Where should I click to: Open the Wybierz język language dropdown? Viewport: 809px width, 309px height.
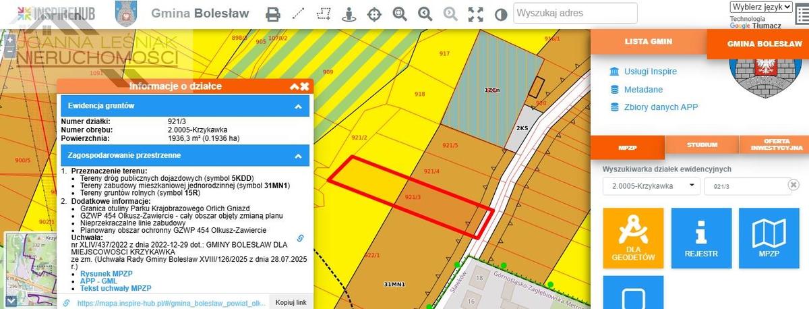pyautogui.click(x=761, y=7)
